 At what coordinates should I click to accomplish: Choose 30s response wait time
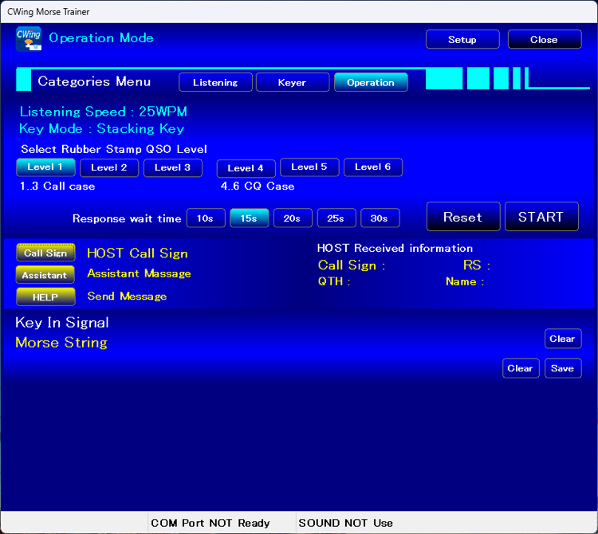(380, 218)
